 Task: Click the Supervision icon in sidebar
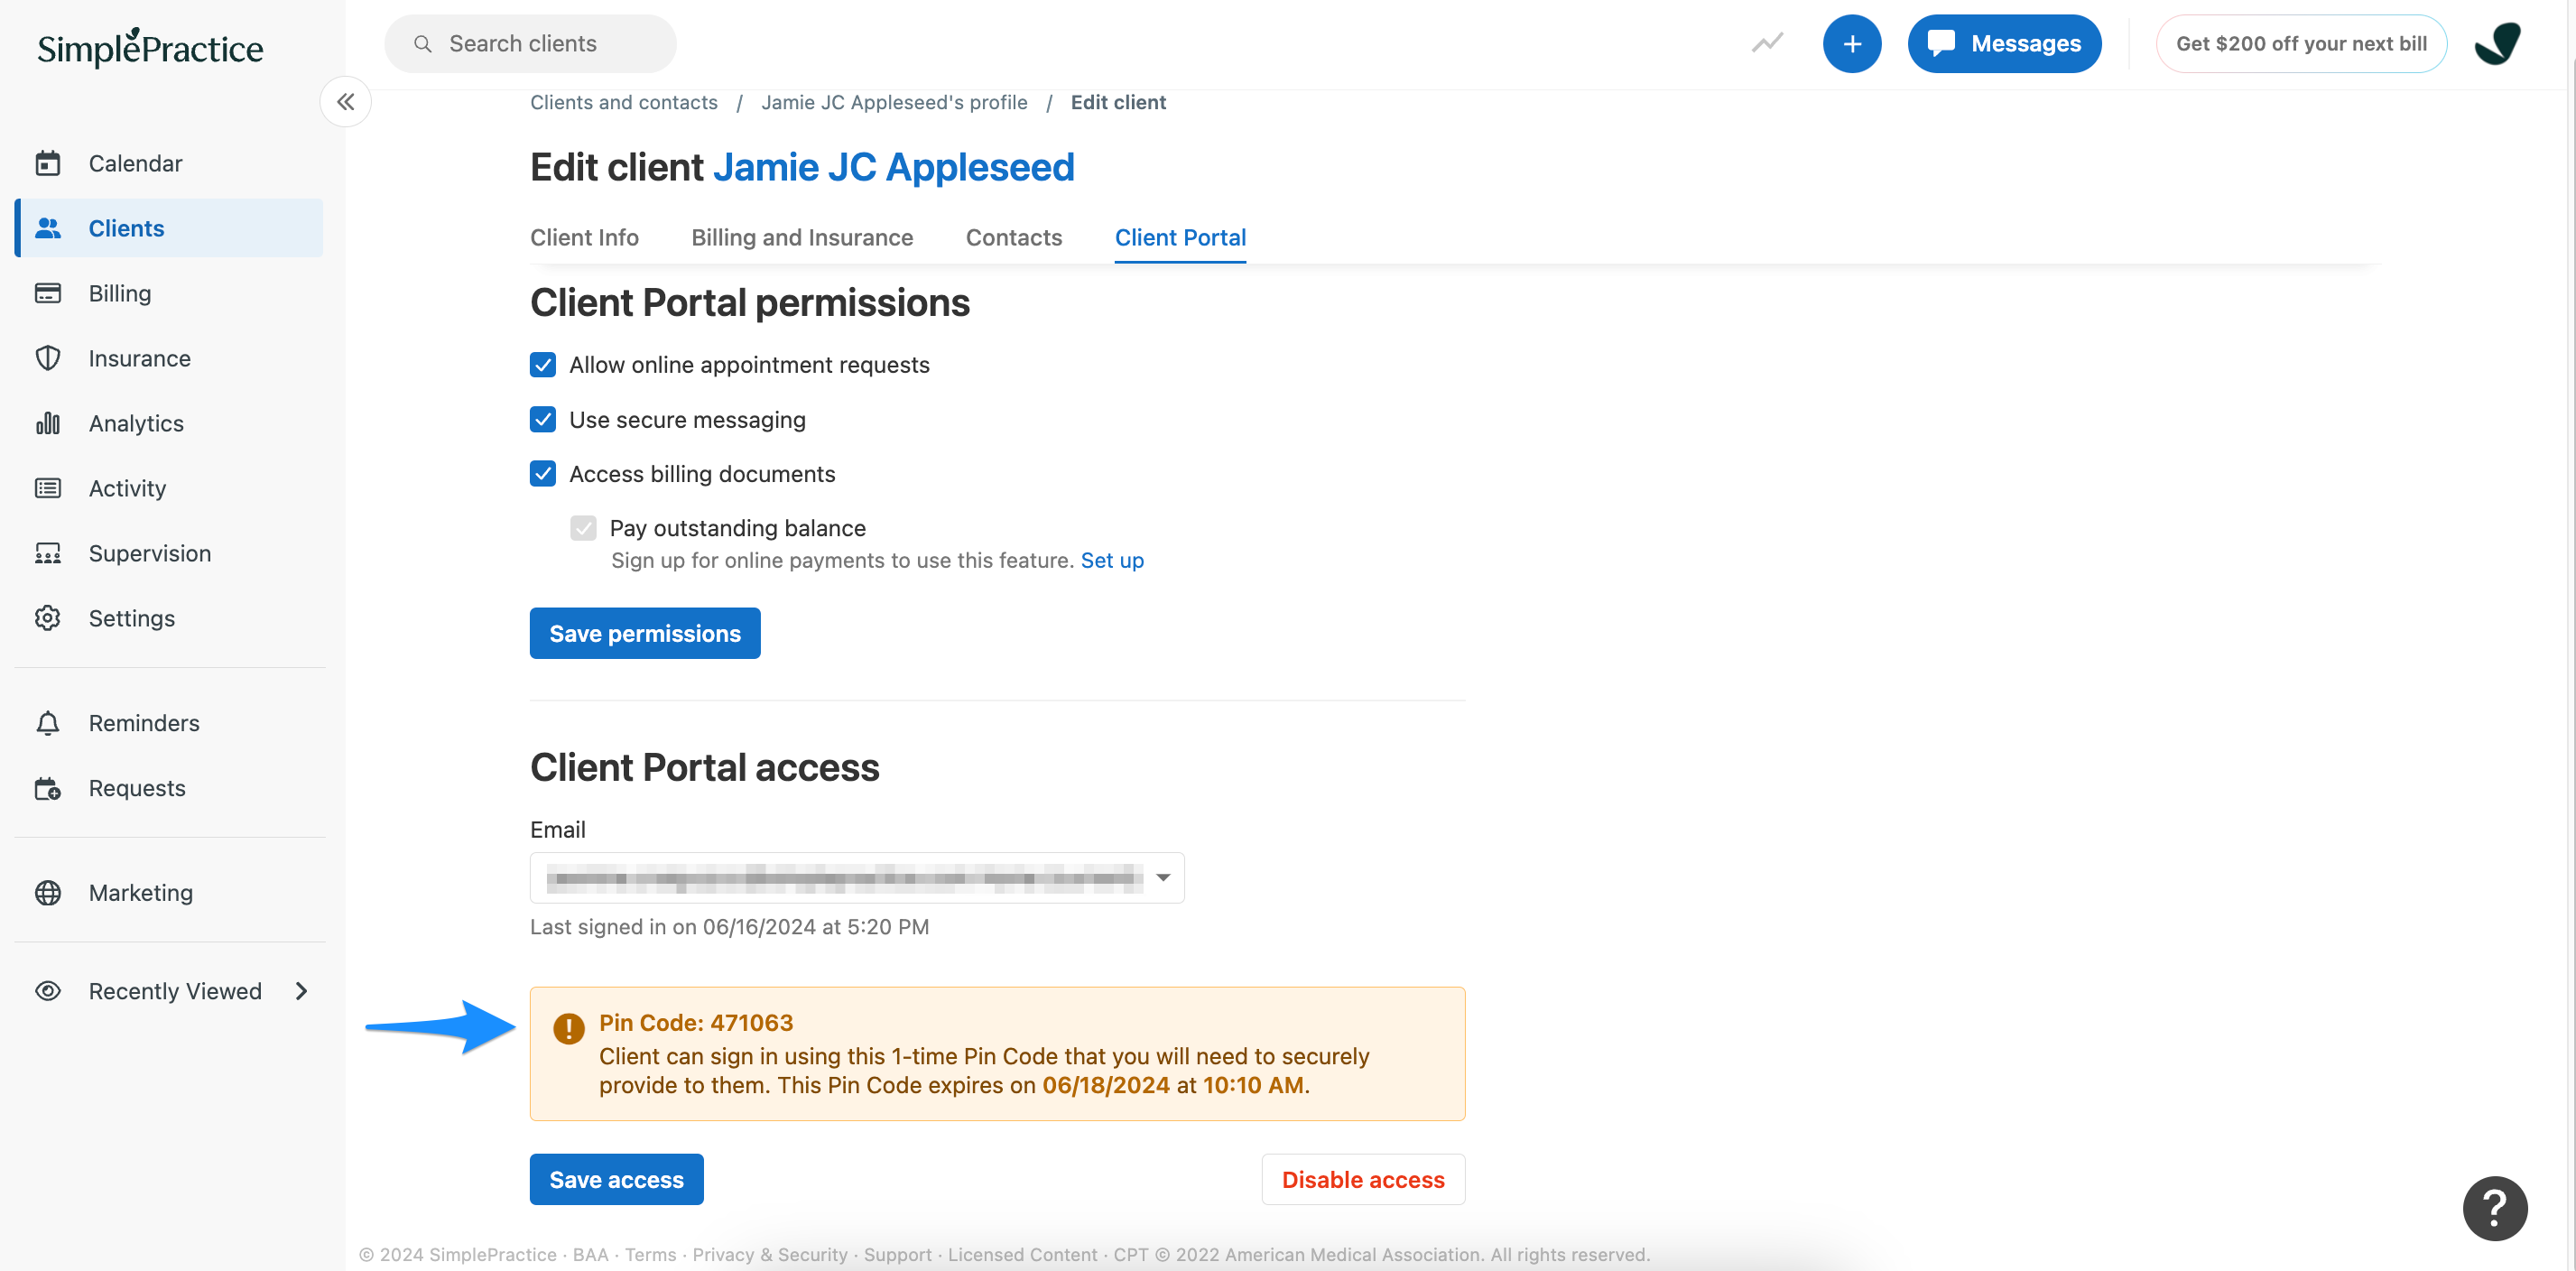click(x=48, y=553)
